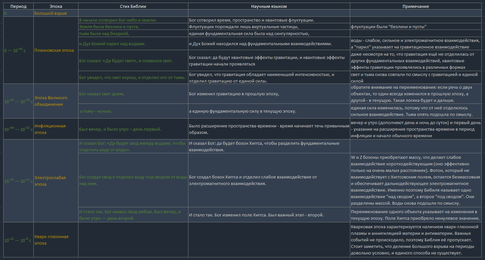Select note 'даже несмотря на то, что гравитация...'

tap(416, 61)
